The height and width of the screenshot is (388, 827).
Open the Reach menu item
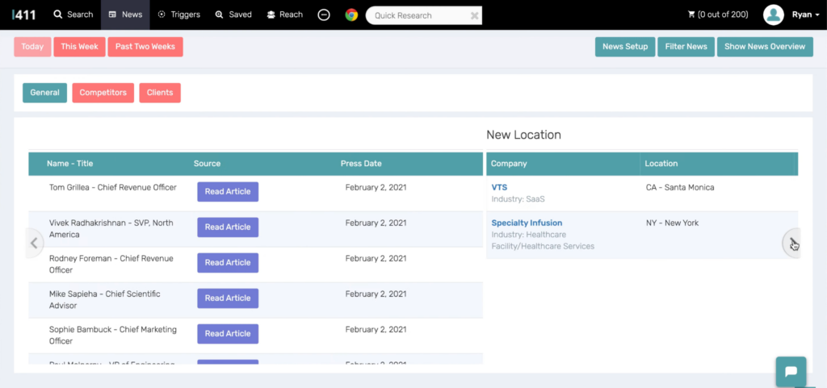pos(285,15)
